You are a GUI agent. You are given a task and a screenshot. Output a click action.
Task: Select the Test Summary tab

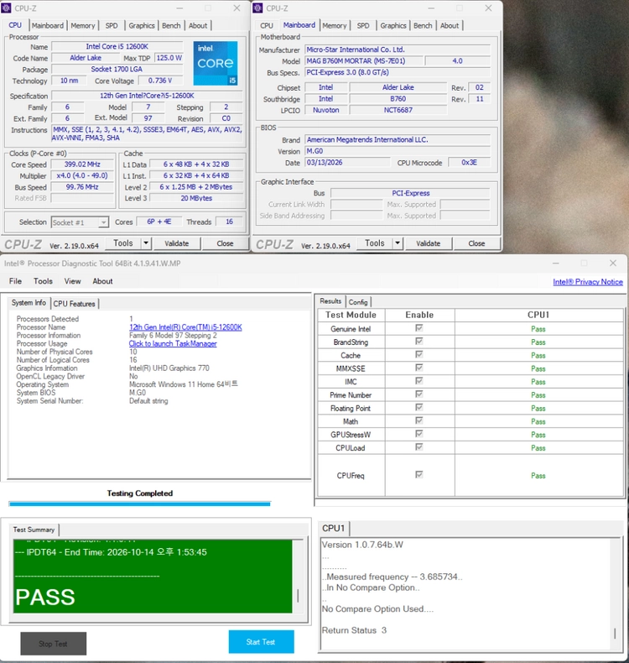(34, 530)
